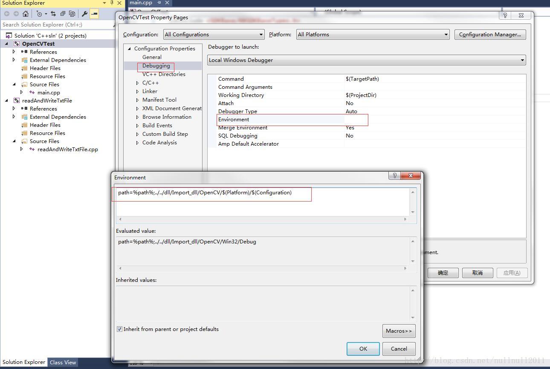The height and width of the screenshot is (369, 550).
Task: Click the 取消 button in Property Pages
Action: click(478, 273)
